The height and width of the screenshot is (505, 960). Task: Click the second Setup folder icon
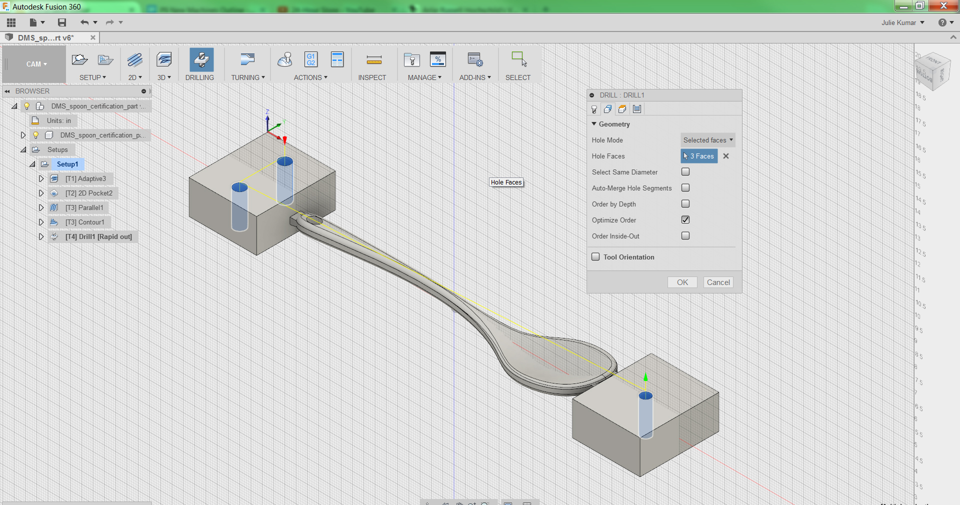(105, 60)
